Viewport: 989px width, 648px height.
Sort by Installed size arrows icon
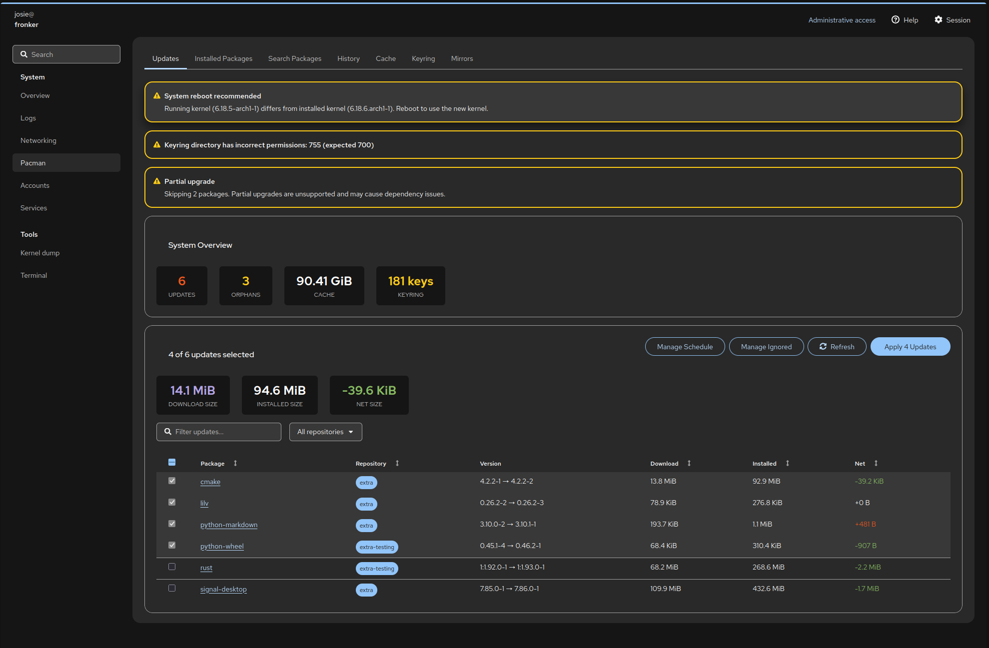point(787,464)
